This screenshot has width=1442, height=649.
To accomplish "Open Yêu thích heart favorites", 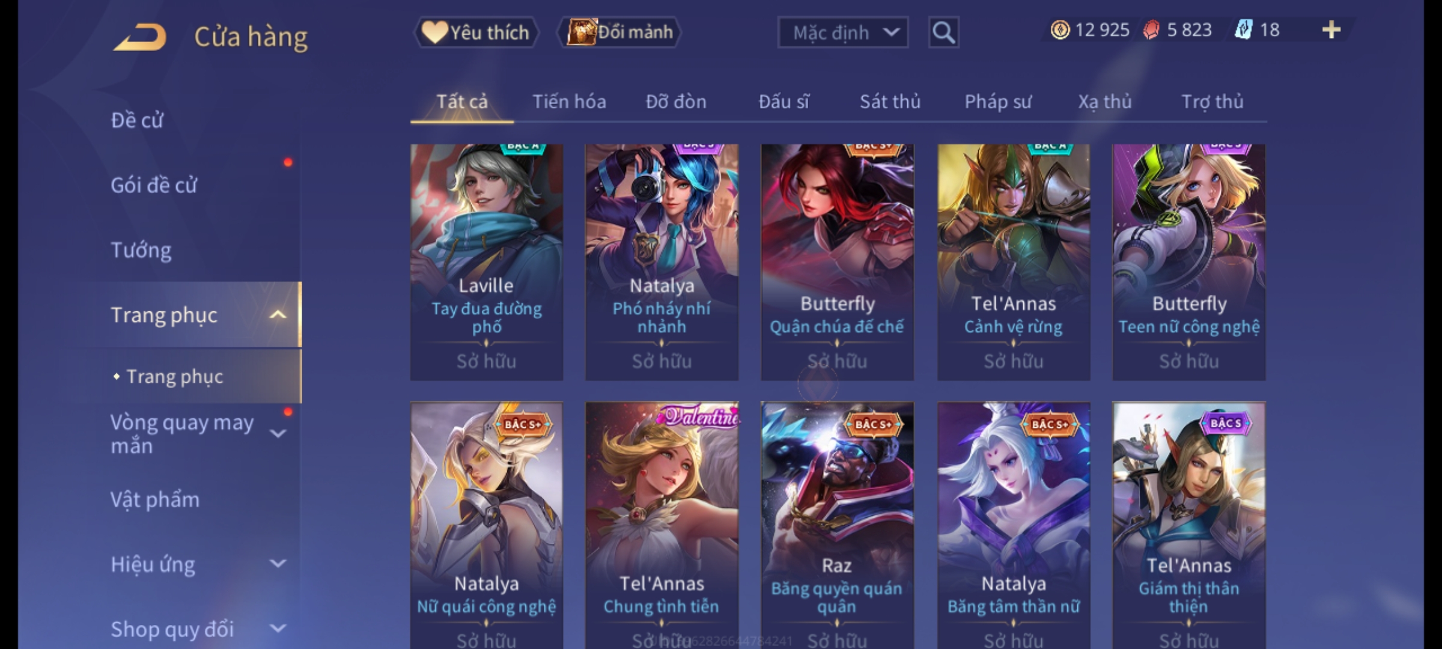I will coord(476,32).
